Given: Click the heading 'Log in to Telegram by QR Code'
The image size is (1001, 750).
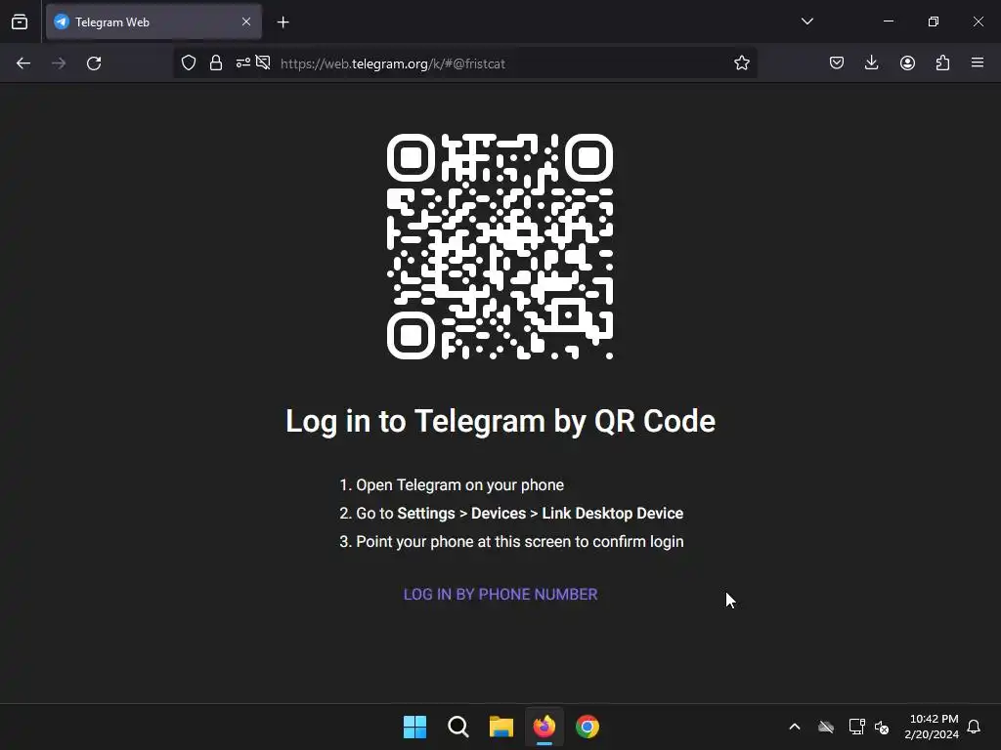Looking at the screenshot, I should (x=500, y=422).
